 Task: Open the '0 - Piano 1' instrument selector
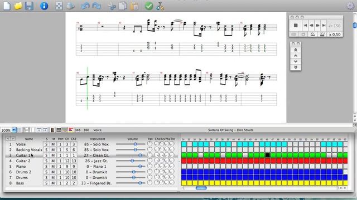pyautogui.click(x=97, y=167)
